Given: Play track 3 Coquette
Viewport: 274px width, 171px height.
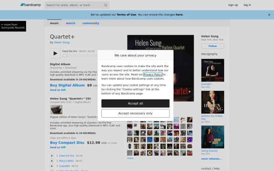Looking at the screenshot, I should tap(52, 166).
